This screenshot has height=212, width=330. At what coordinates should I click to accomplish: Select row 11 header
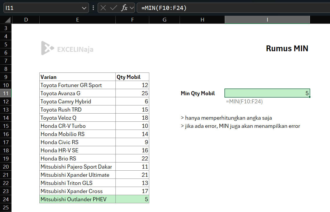6,93
